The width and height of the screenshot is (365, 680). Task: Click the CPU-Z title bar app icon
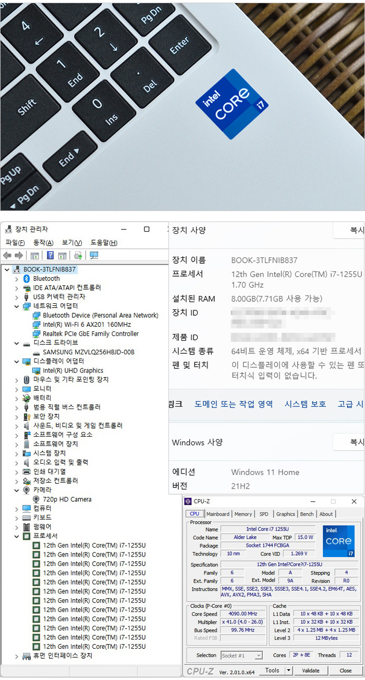[188, 501]
